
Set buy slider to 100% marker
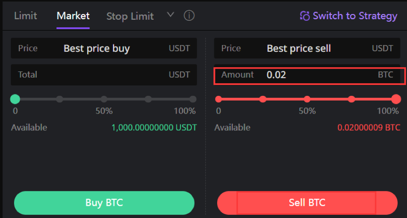tap(193, 99)
